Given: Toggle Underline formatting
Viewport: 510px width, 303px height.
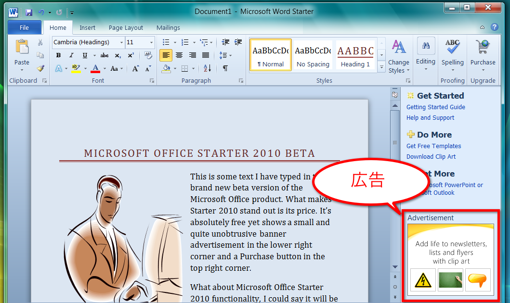Looking at the screenshot, I should tap(85, 55).
